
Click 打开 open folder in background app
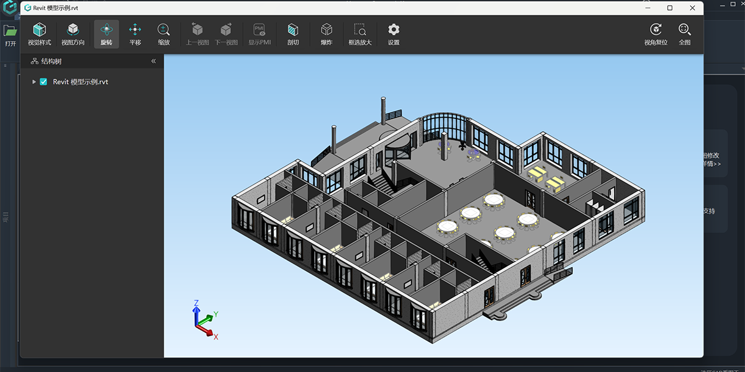[x=10, y=35]
